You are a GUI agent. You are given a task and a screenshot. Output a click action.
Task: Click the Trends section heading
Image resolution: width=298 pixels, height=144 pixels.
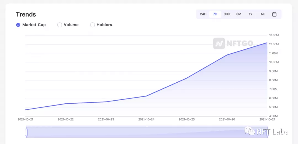click(26, 14)
